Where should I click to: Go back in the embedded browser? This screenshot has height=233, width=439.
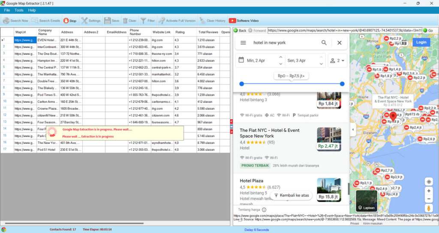(240, 30)
